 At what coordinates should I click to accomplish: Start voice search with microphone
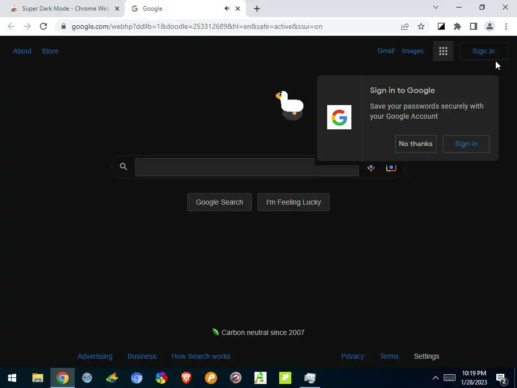coord(371,168)
